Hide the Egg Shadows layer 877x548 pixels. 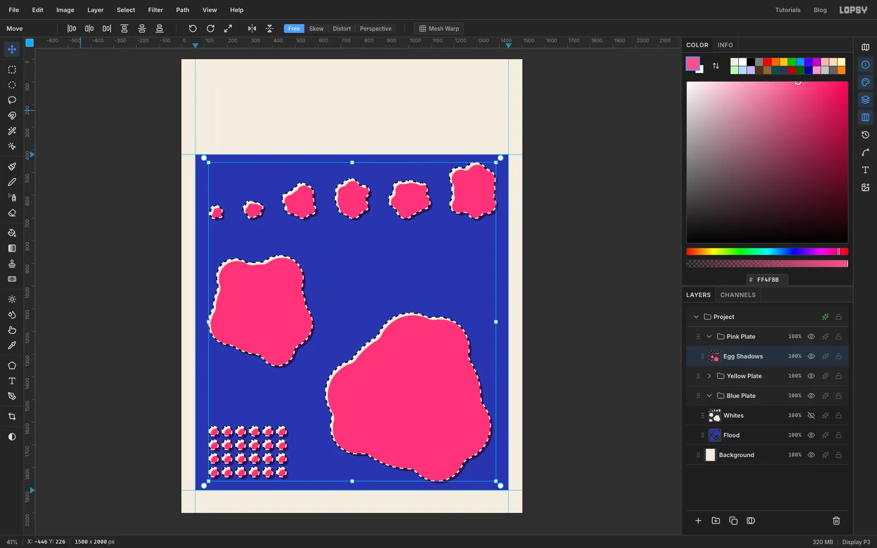coord(811,356)
